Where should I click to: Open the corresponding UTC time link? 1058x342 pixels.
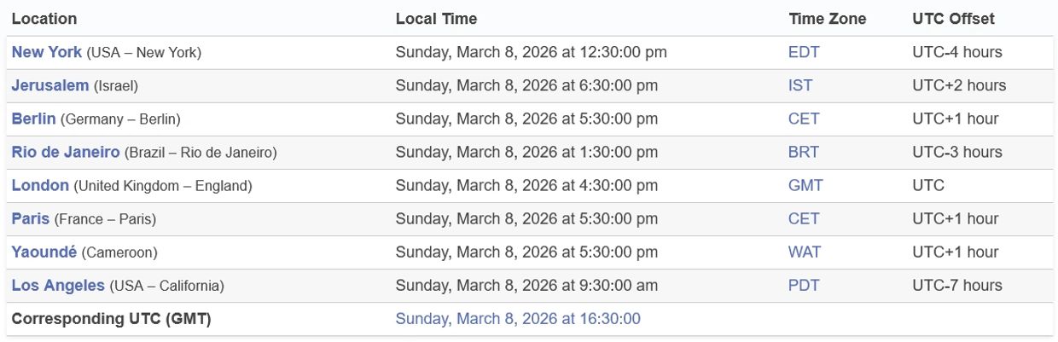(517, 319)
